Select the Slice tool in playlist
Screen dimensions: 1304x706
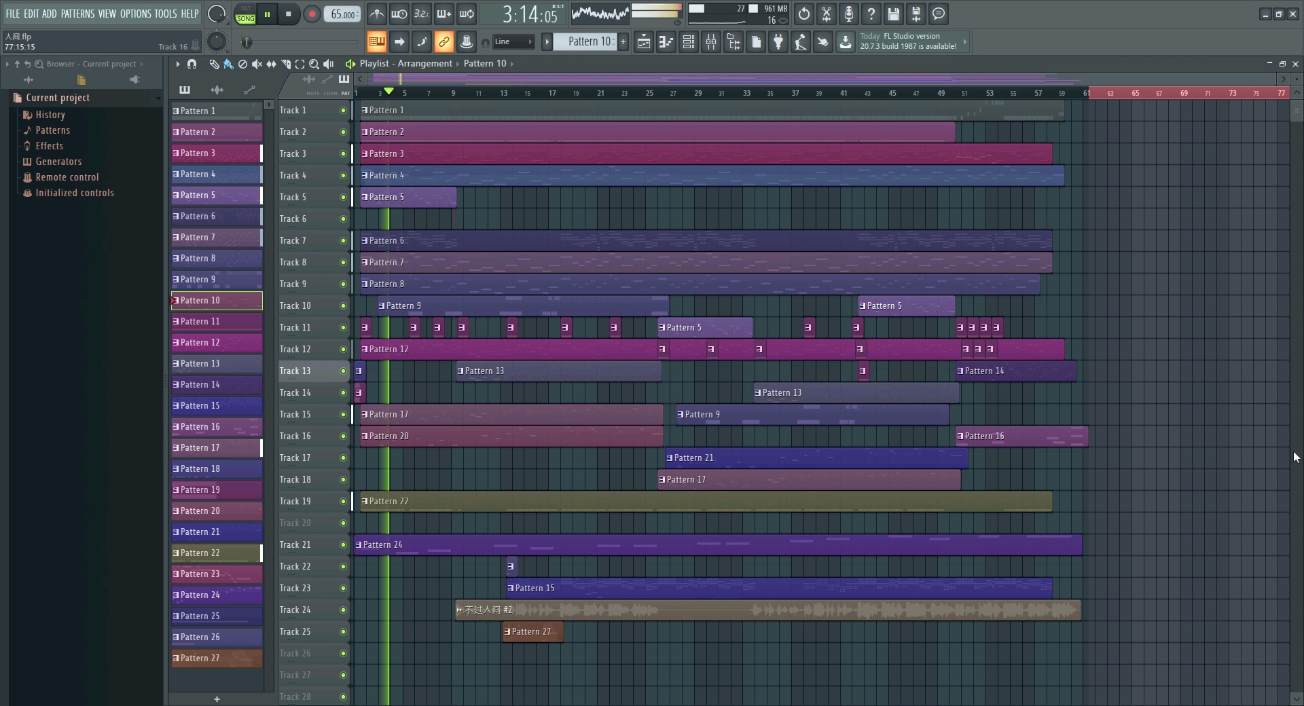(285, 64)
